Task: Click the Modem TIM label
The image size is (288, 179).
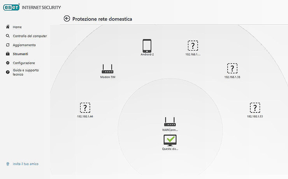Action: tap(108, 77)
